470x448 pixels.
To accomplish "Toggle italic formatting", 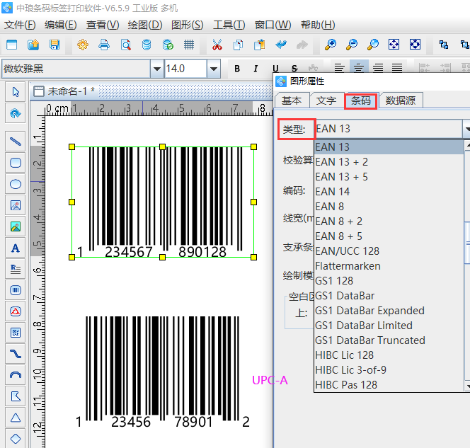I will [x=256, y=69].
